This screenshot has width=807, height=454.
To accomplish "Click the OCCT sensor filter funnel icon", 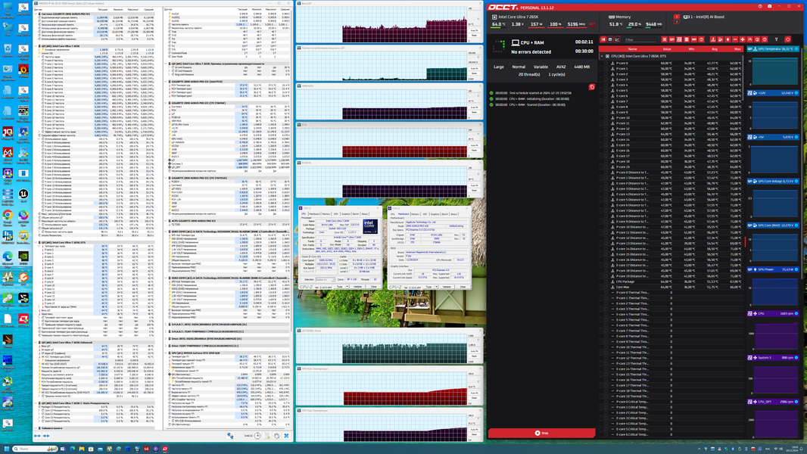I will 776,39.
